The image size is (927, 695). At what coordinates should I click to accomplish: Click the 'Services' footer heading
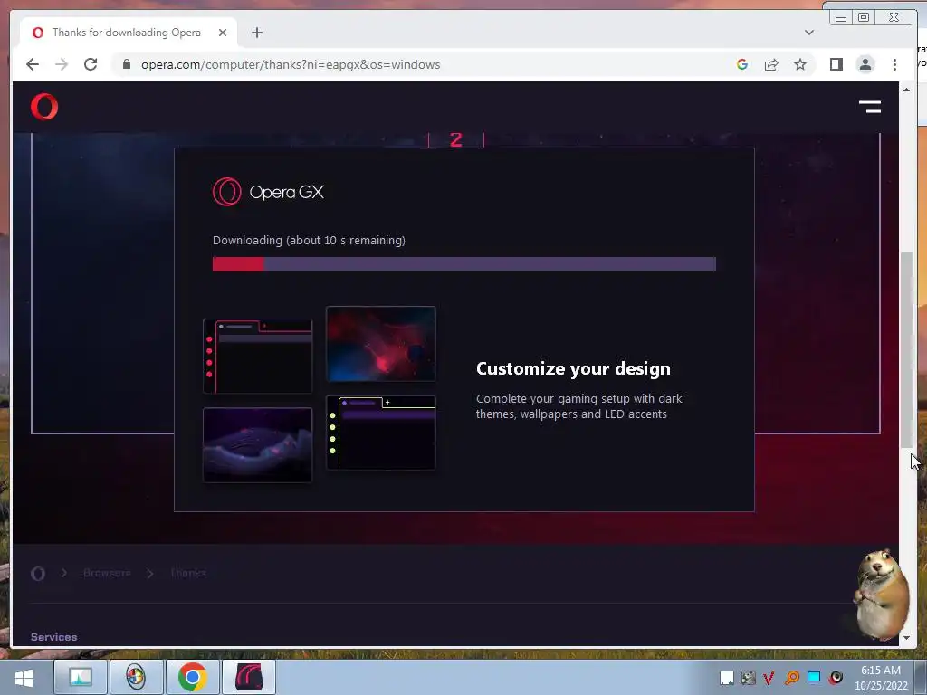point(53,636)
